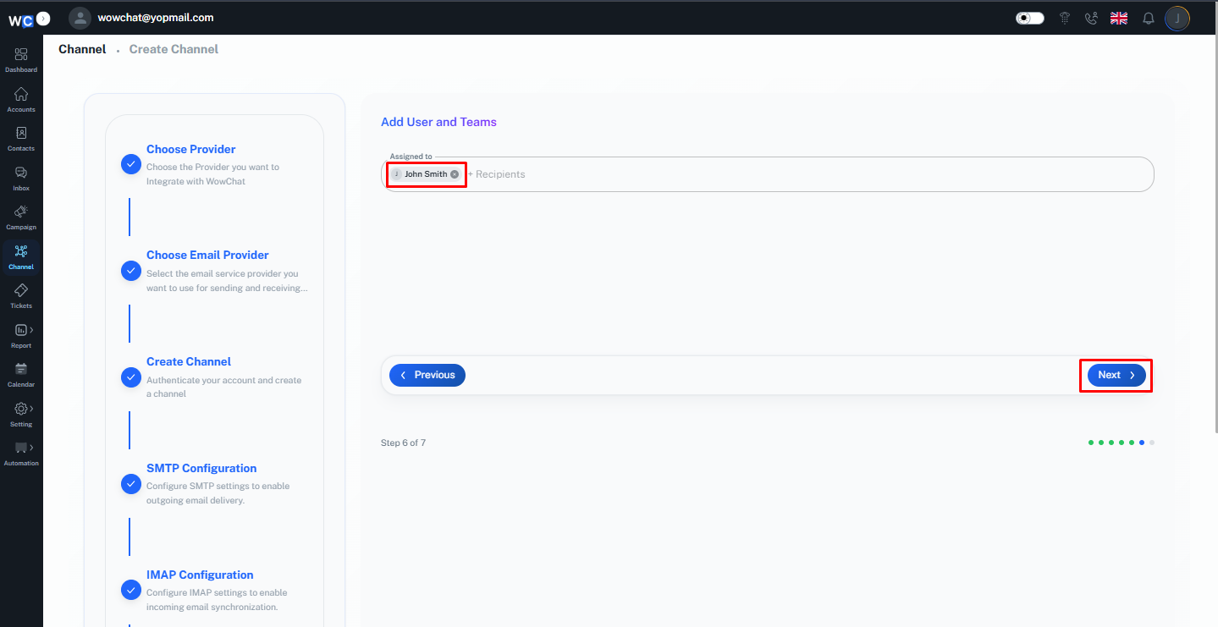Click the dial pad antenna icon
Viewport: 1218px width, 627px height.
[x=1065, y=18]
